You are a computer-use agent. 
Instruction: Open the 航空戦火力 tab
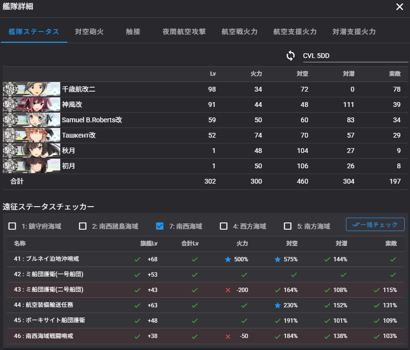click(x=240, y=32)
